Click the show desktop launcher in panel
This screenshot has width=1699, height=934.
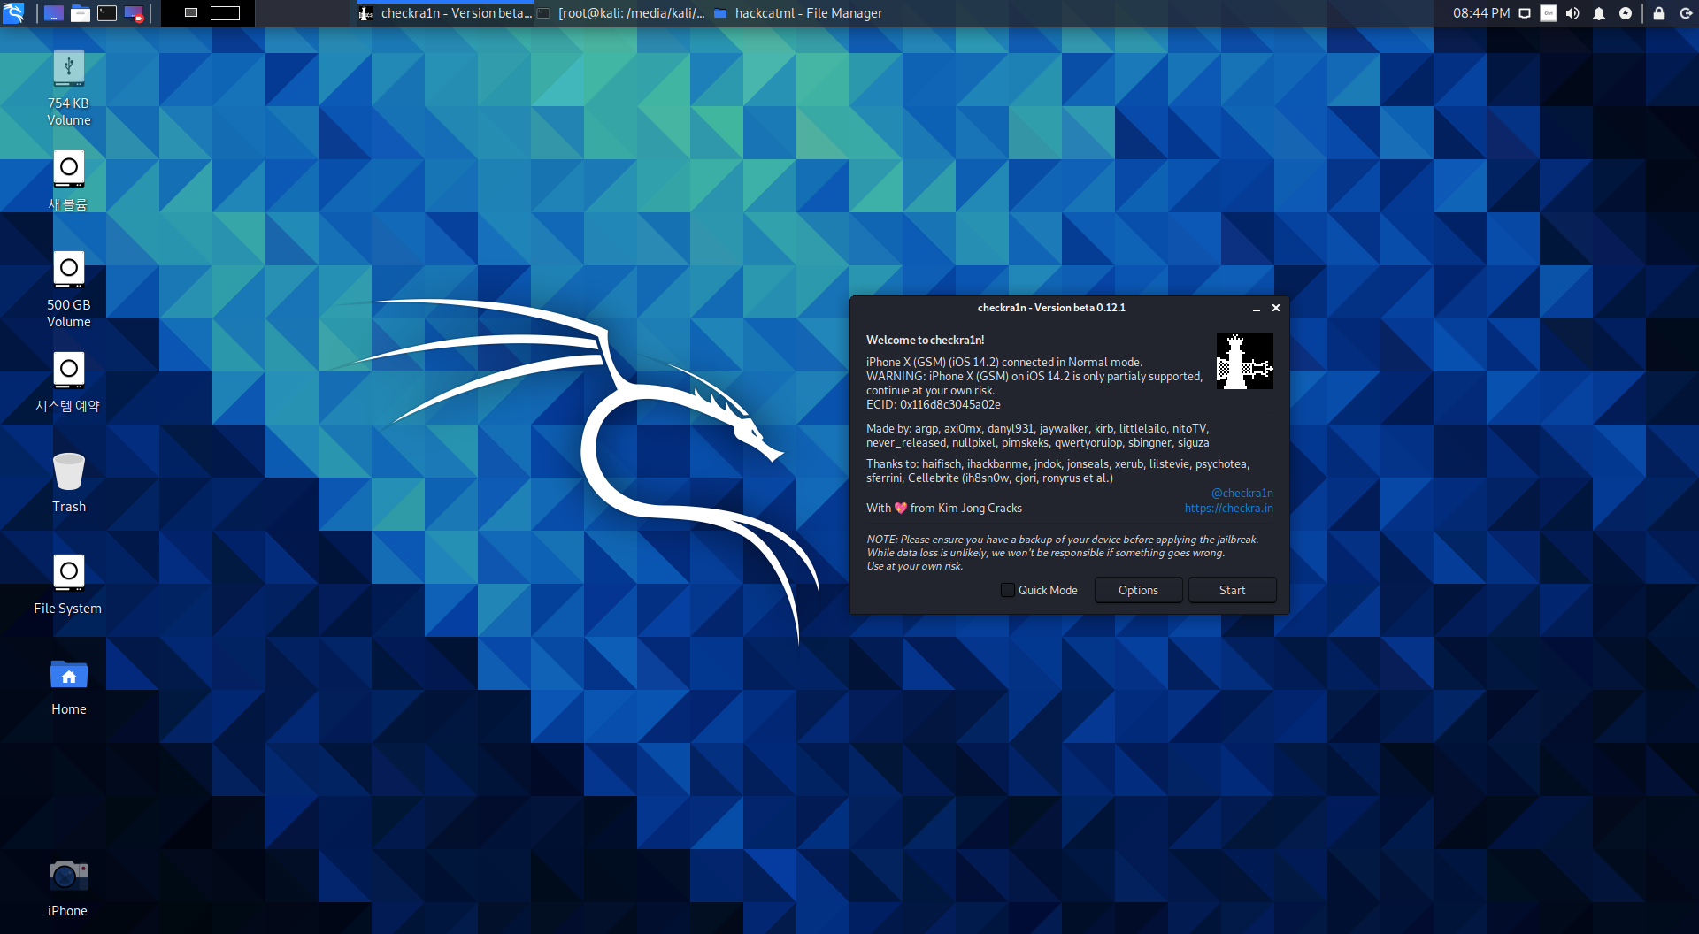coord(54,13)
